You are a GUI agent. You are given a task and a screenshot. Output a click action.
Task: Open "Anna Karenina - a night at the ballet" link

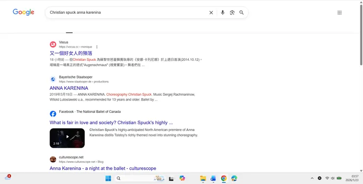click(x=103, y=168)
